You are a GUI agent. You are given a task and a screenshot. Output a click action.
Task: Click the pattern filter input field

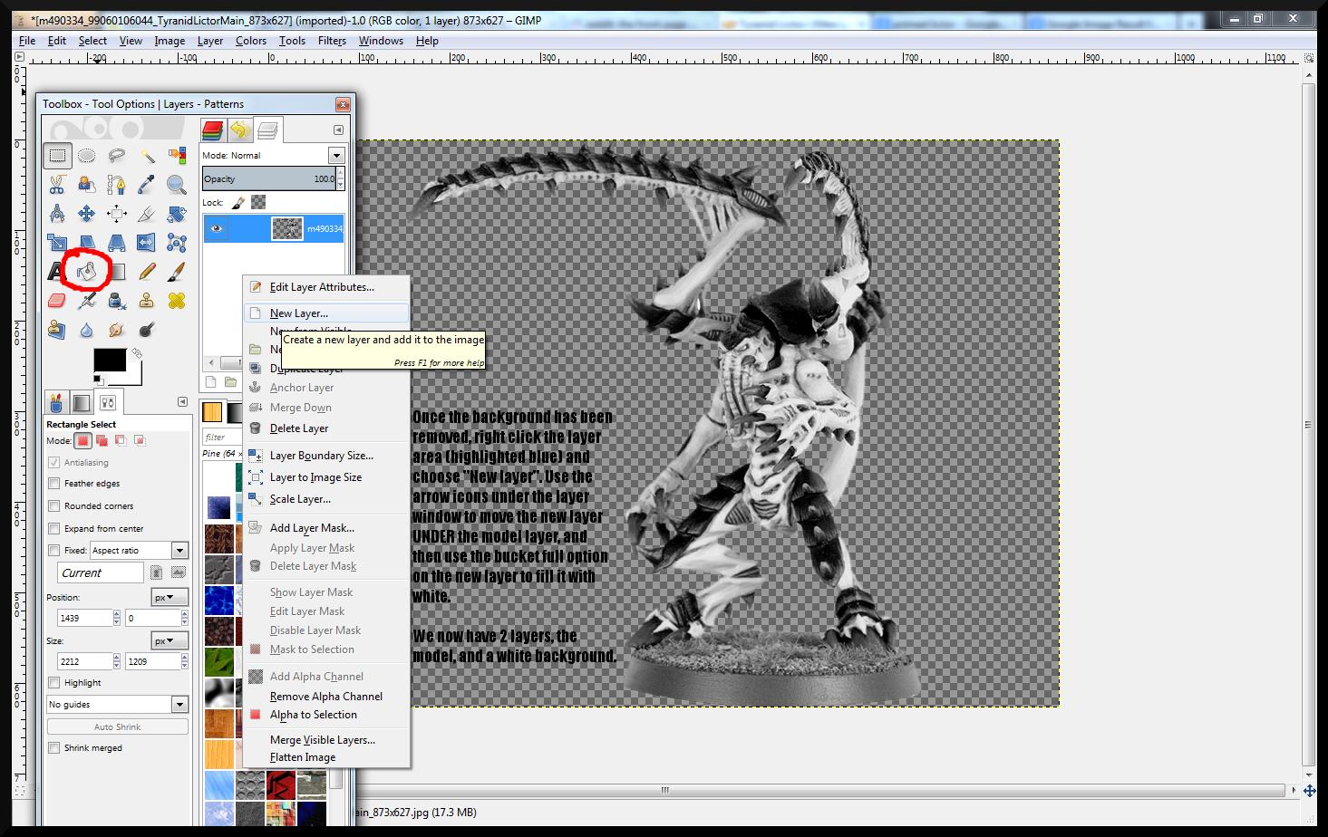(x=221, y=438)
